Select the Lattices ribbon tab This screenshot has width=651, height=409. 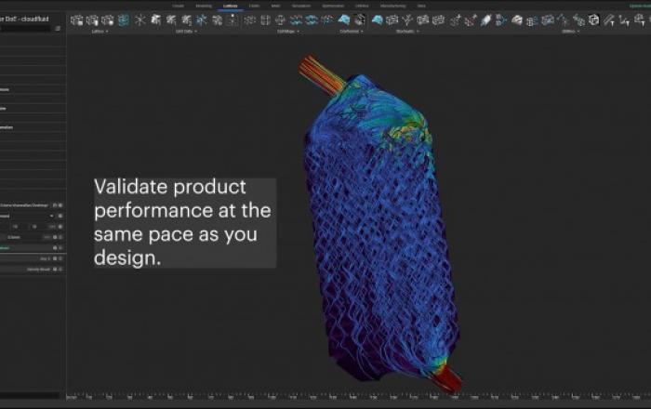tap(231, 6)
